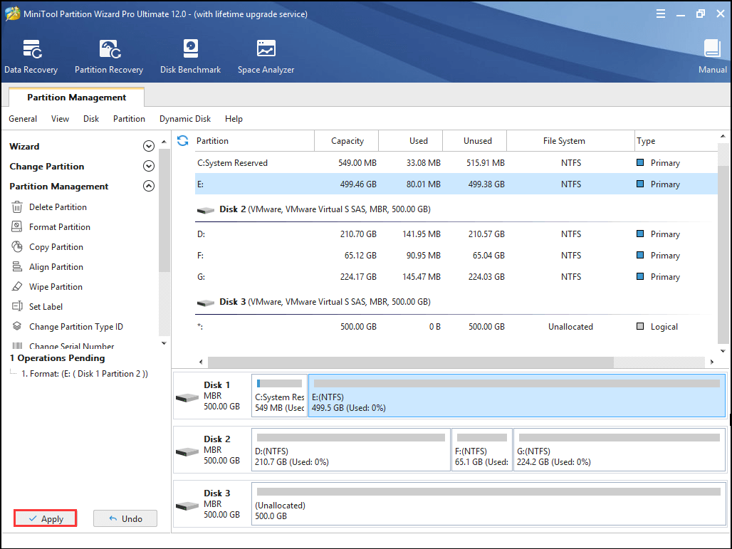Select E:(NTFS) block in disk map

pyautogui.click(x=517, y=395)
